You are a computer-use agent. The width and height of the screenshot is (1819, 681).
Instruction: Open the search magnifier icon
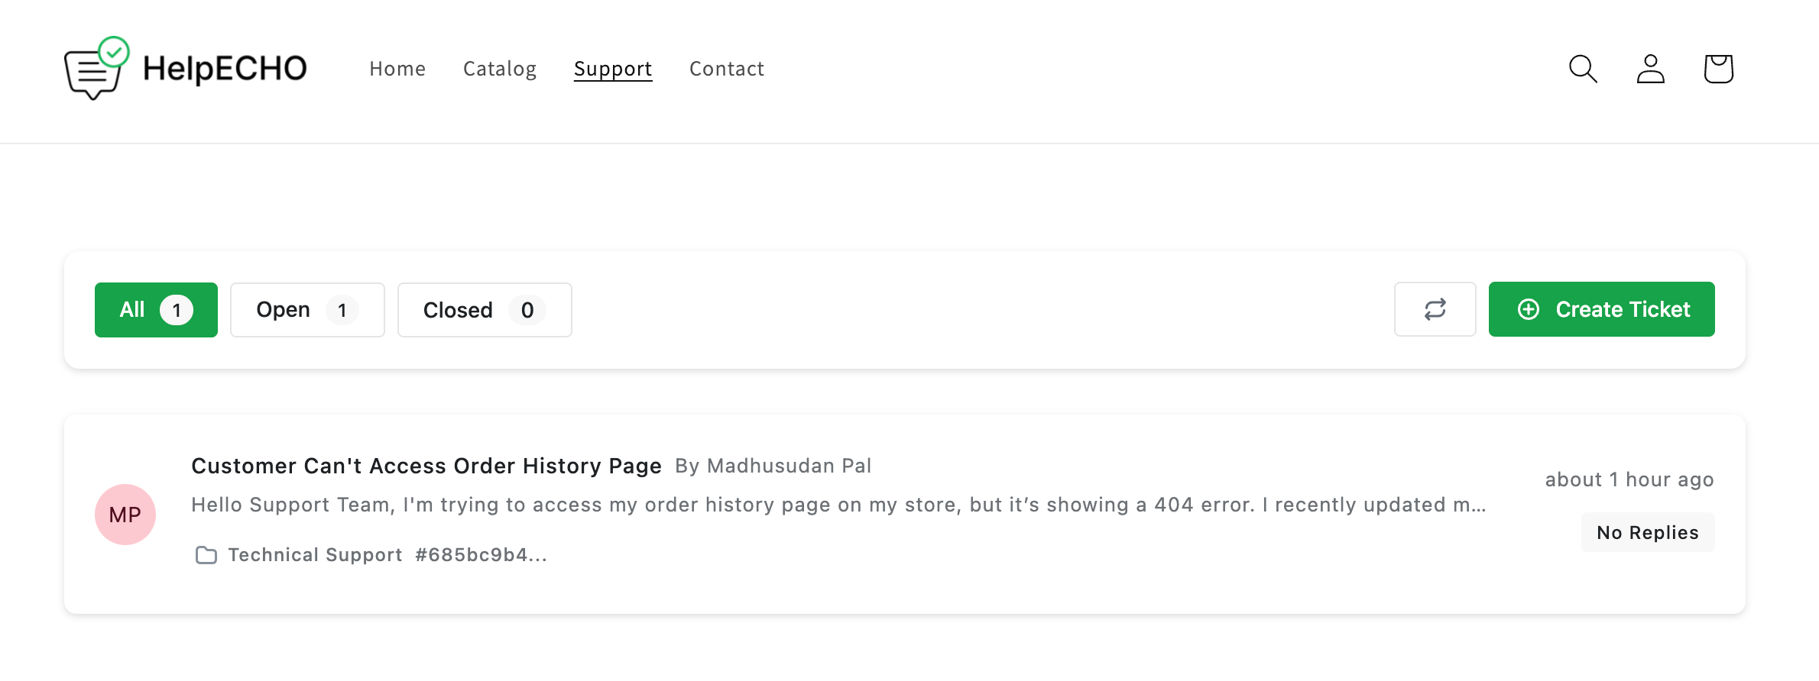click(x=1582, y=69)
